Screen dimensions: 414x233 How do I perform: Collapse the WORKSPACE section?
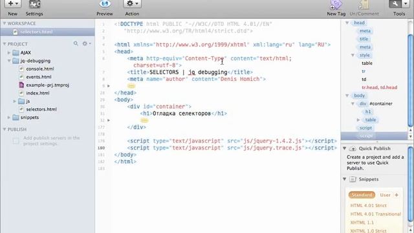[5, 23]
